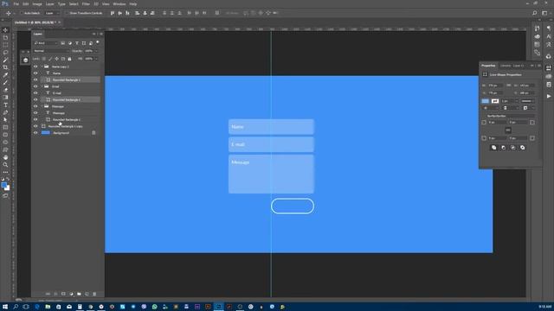
Task: Open the Image menu
Action: 37,3
